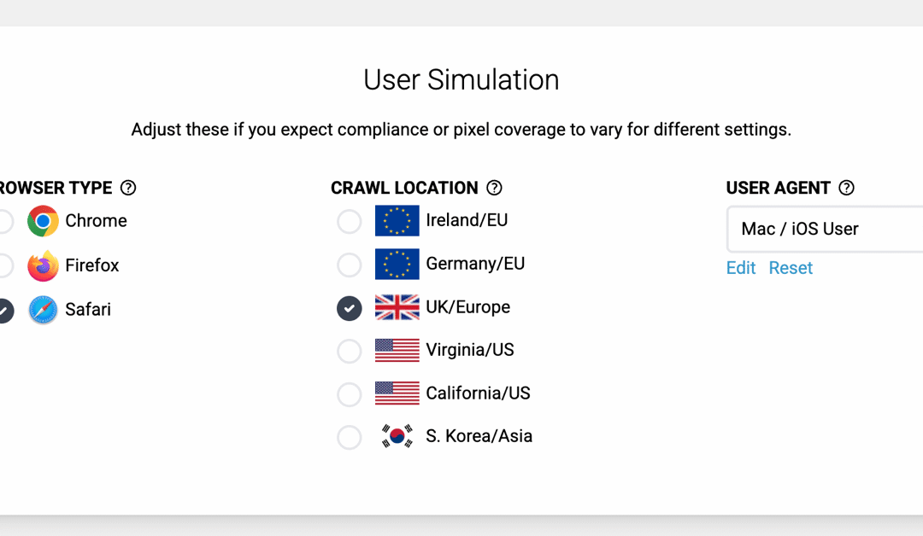Screen dimensions: 923x536
Task: Click the Chrome browser logo icon
Action: (43, 221)
